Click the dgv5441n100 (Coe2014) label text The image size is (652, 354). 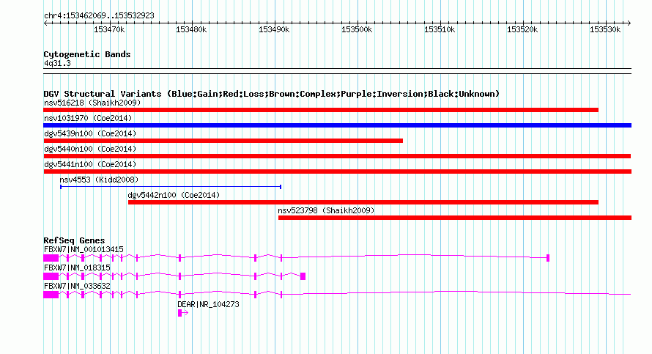90,164
